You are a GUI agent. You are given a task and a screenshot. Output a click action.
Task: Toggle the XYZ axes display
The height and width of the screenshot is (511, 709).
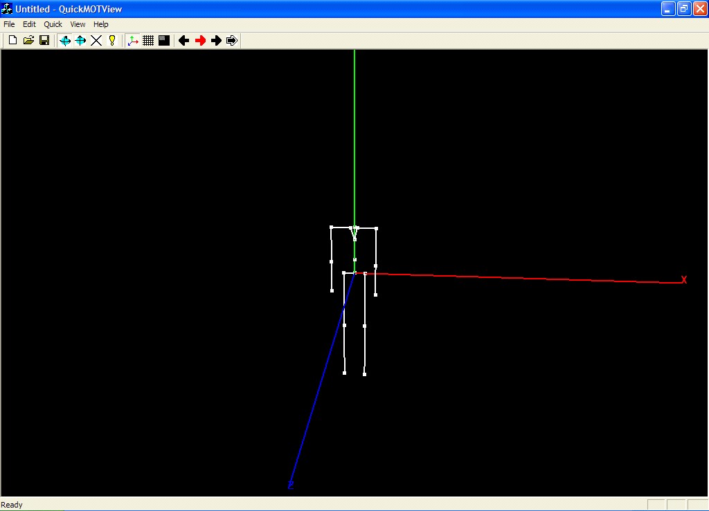(133, 41)
